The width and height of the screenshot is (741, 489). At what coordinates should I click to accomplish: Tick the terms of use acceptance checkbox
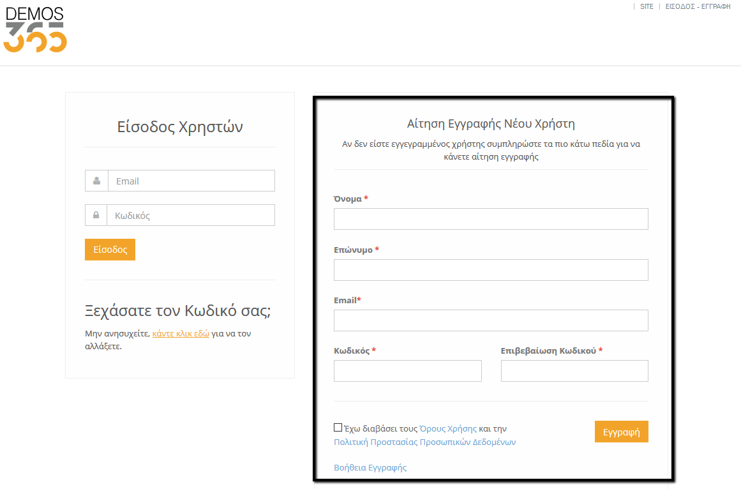338,428
